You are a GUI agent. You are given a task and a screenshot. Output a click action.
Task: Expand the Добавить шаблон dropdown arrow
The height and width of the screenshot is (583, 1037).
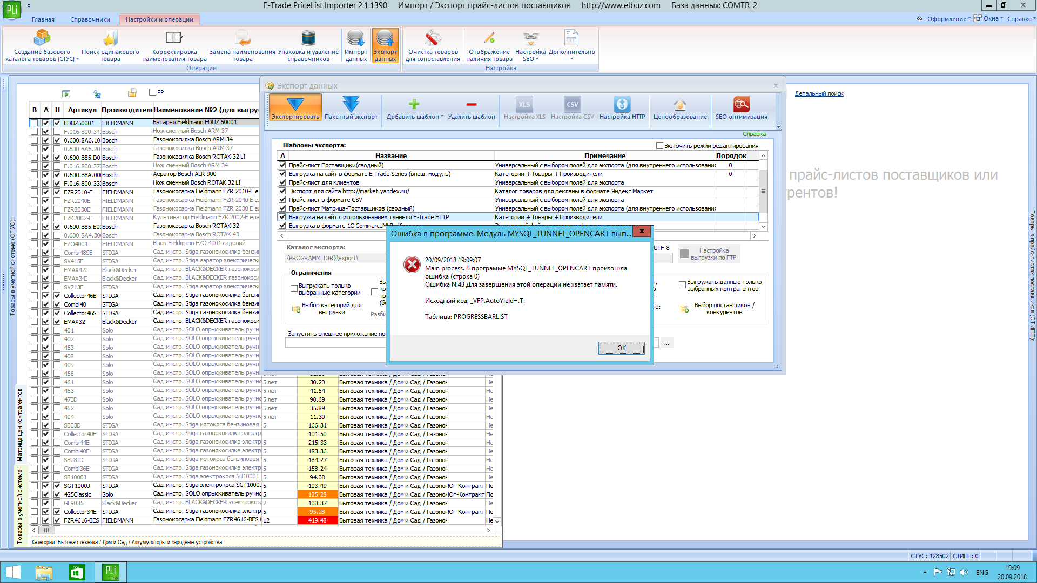pos(442,117)
